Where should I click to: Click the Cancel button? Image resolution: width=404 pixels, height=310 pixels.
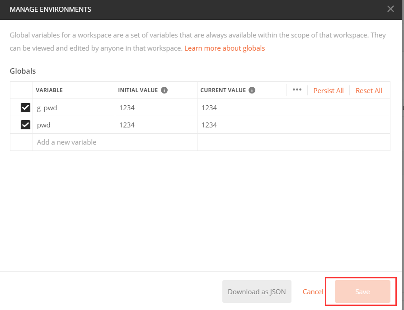click(313, 291)
